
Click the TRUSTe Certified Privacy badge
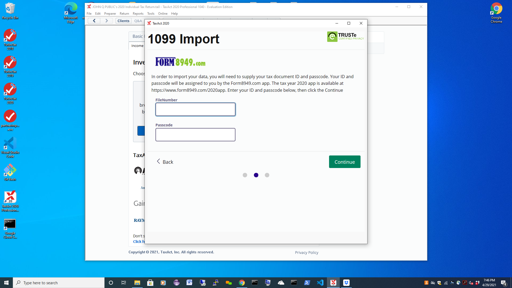[x=346, y=37]
